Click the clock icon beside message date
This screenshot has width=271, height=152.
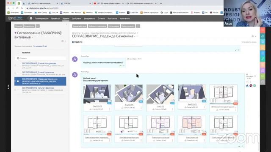click(255, 76)
